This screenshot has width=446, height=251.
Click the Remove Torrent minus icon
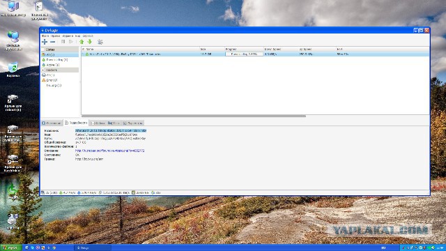[x=53, y=42]
